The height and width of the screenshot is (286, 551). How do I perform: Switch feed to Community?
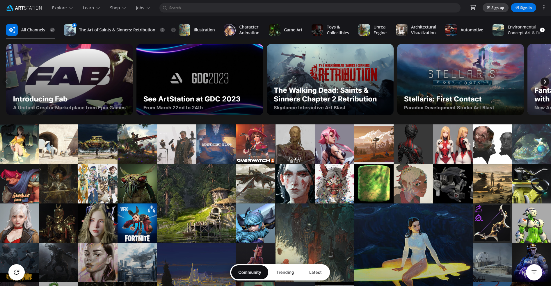[250, 272]
